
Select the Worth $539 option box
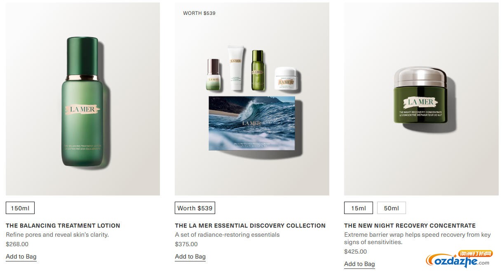195,208
